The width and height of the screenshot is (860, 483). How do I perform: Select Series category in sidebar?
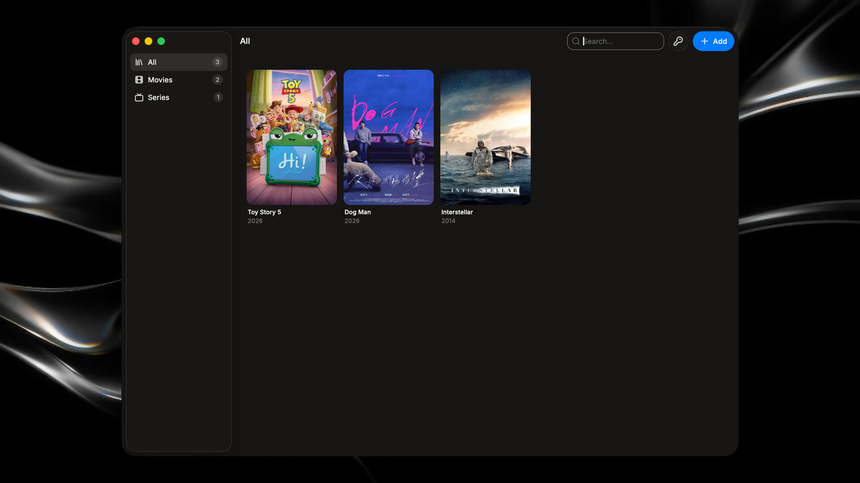tap(179, 97)
